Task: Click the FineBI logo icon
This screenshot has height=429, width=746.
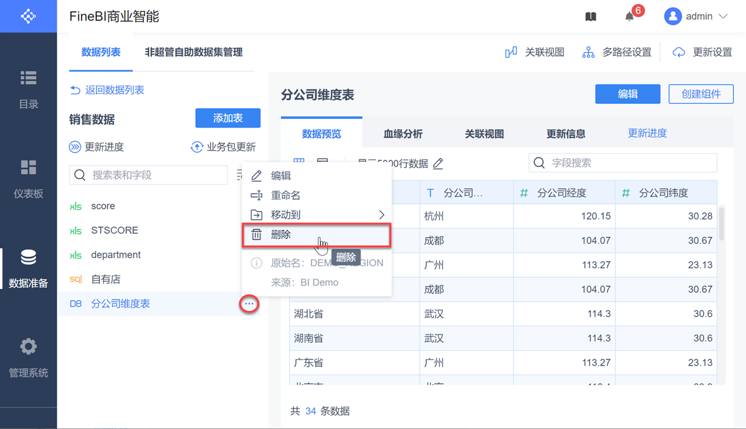Action: (29, 16)
